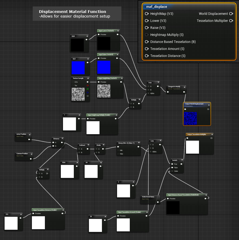This screenshot has width=239, height=240.
Task: Select the Displacement Material Function comment box
Action: coord(77,13)
